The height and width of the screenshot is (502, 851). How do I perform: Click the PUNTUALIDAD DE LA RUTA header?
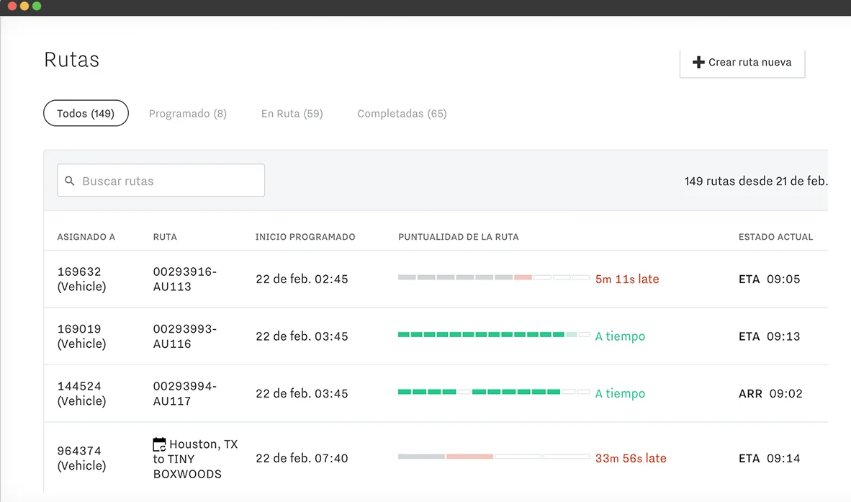tap(458, 237)
